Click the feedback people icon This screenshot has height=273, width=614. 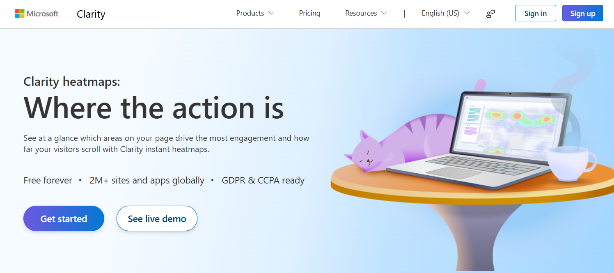pos(490,14)
